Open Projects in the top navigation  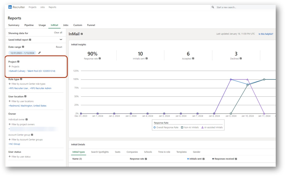(33, 7)
